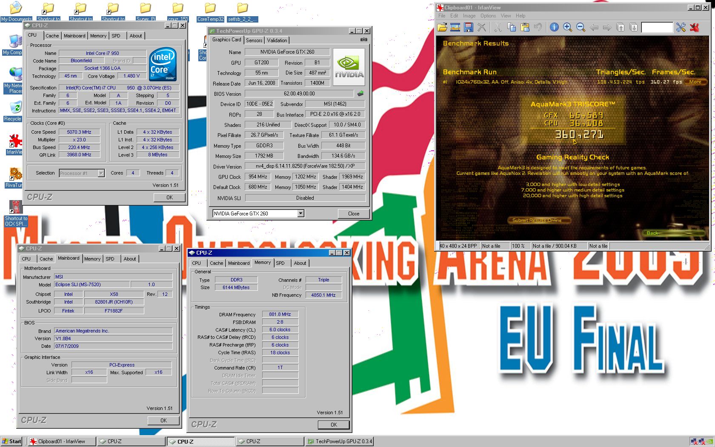Click the NVIDIA logo in GPU-Z
This screenshot has height=447, width=715.
(349, 68)
